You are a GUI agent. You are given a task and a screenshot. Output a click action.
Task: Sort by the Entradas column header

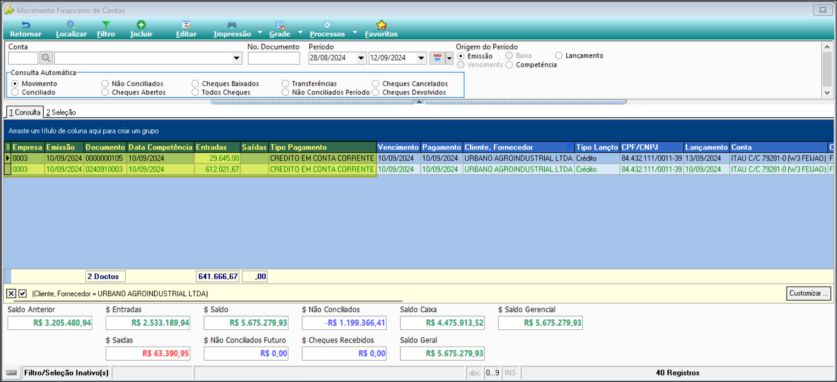tap(217, 147)
